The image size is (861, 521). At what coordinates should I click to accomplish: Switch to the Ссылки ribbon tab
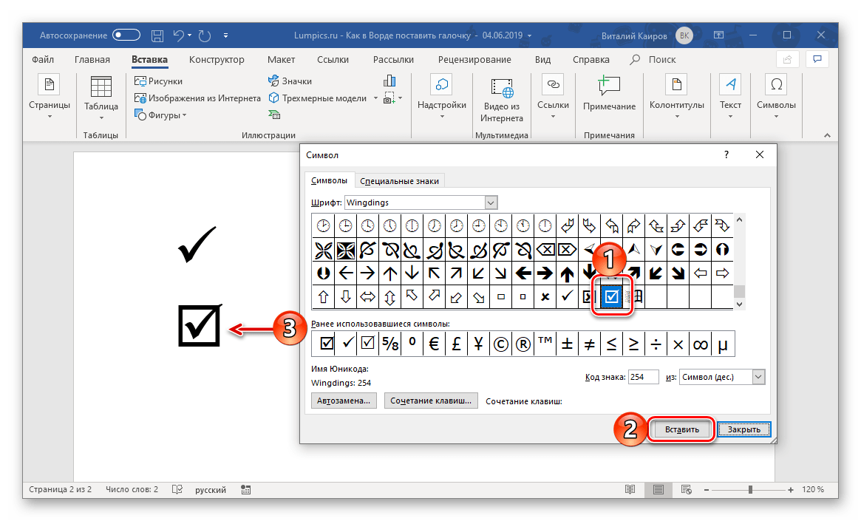click(333, 59)
